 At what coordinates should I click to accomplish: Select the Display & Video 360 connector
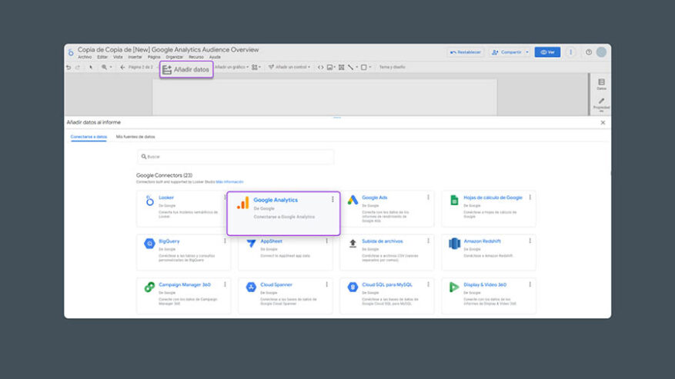pyautogui.click(x=488, y=295)
